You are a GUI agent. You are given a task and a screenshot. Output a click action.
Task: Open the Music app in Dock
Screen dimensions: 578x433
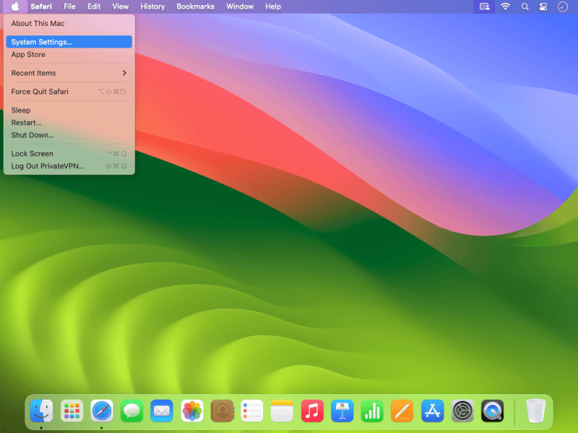(312, 411)
